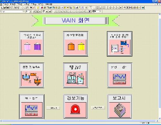Image resolution: width=161 pixels, height=125 pixels.
Task: Click the orange and yellow silo tanks panel
Action: pyautogui.click(x=76, y=44)
